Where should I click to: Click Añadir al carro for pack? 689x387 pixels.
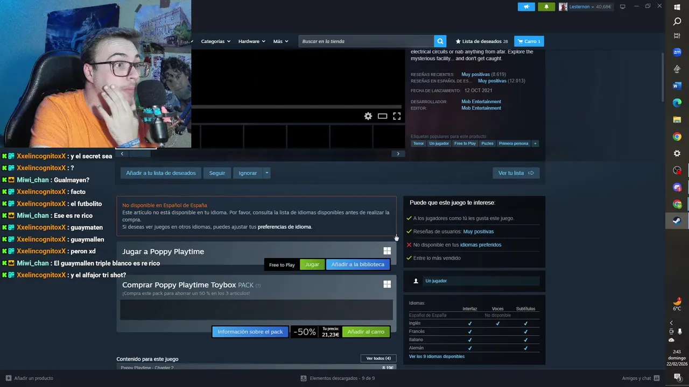pos(366,332)
